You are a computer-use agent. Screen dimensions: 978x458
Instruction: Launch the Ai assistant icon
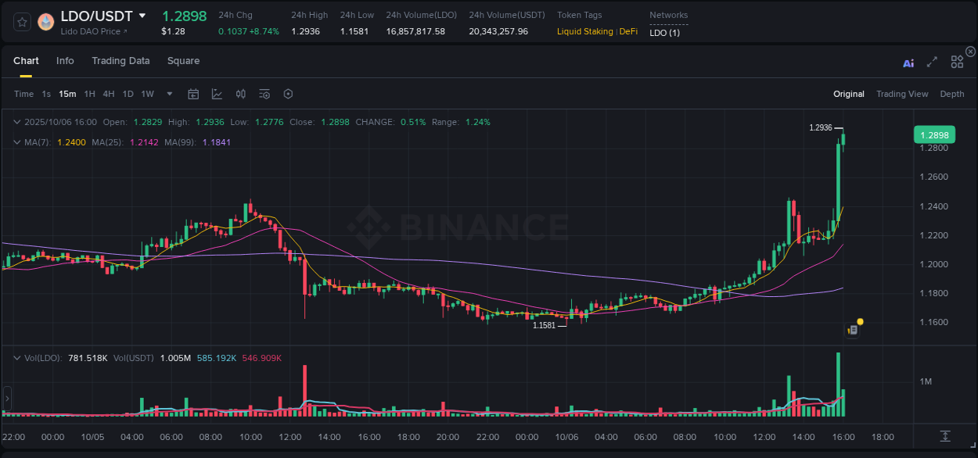(x=908, y=63)
